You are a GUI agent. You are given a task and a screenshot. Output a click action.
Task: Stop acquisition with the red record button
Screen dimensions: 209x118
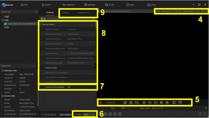(101, 103)
